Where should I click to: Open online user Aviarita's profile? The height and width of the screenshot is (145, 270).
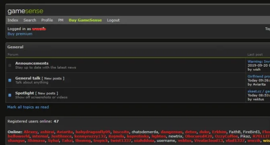pyautogui.click(x=65, y=132)
